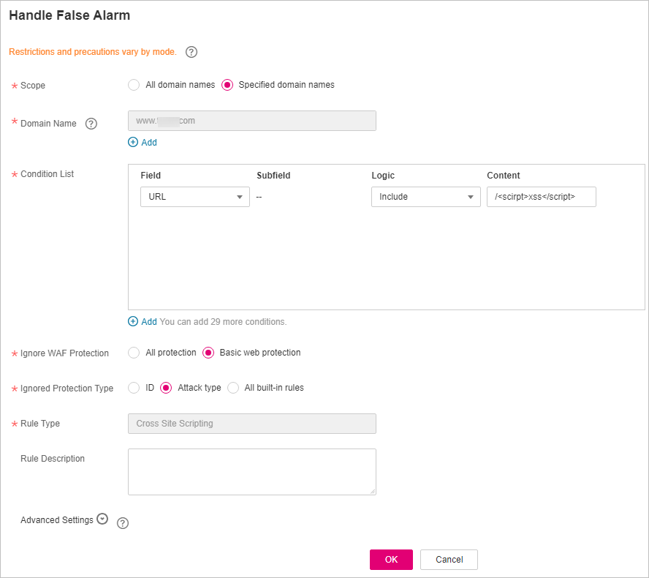Select All built-in rules radio
649x578 pixels.
pos(233,388)
